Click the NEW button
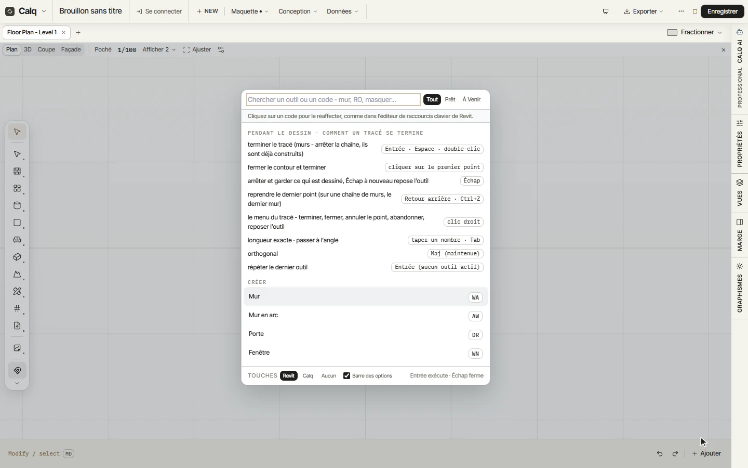 [207, 11]
